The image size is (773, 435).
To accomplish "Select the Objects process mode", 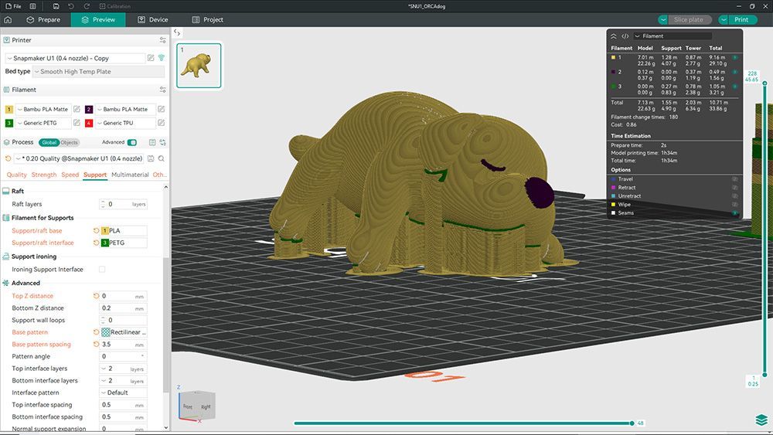I will (x=69, y=142).
